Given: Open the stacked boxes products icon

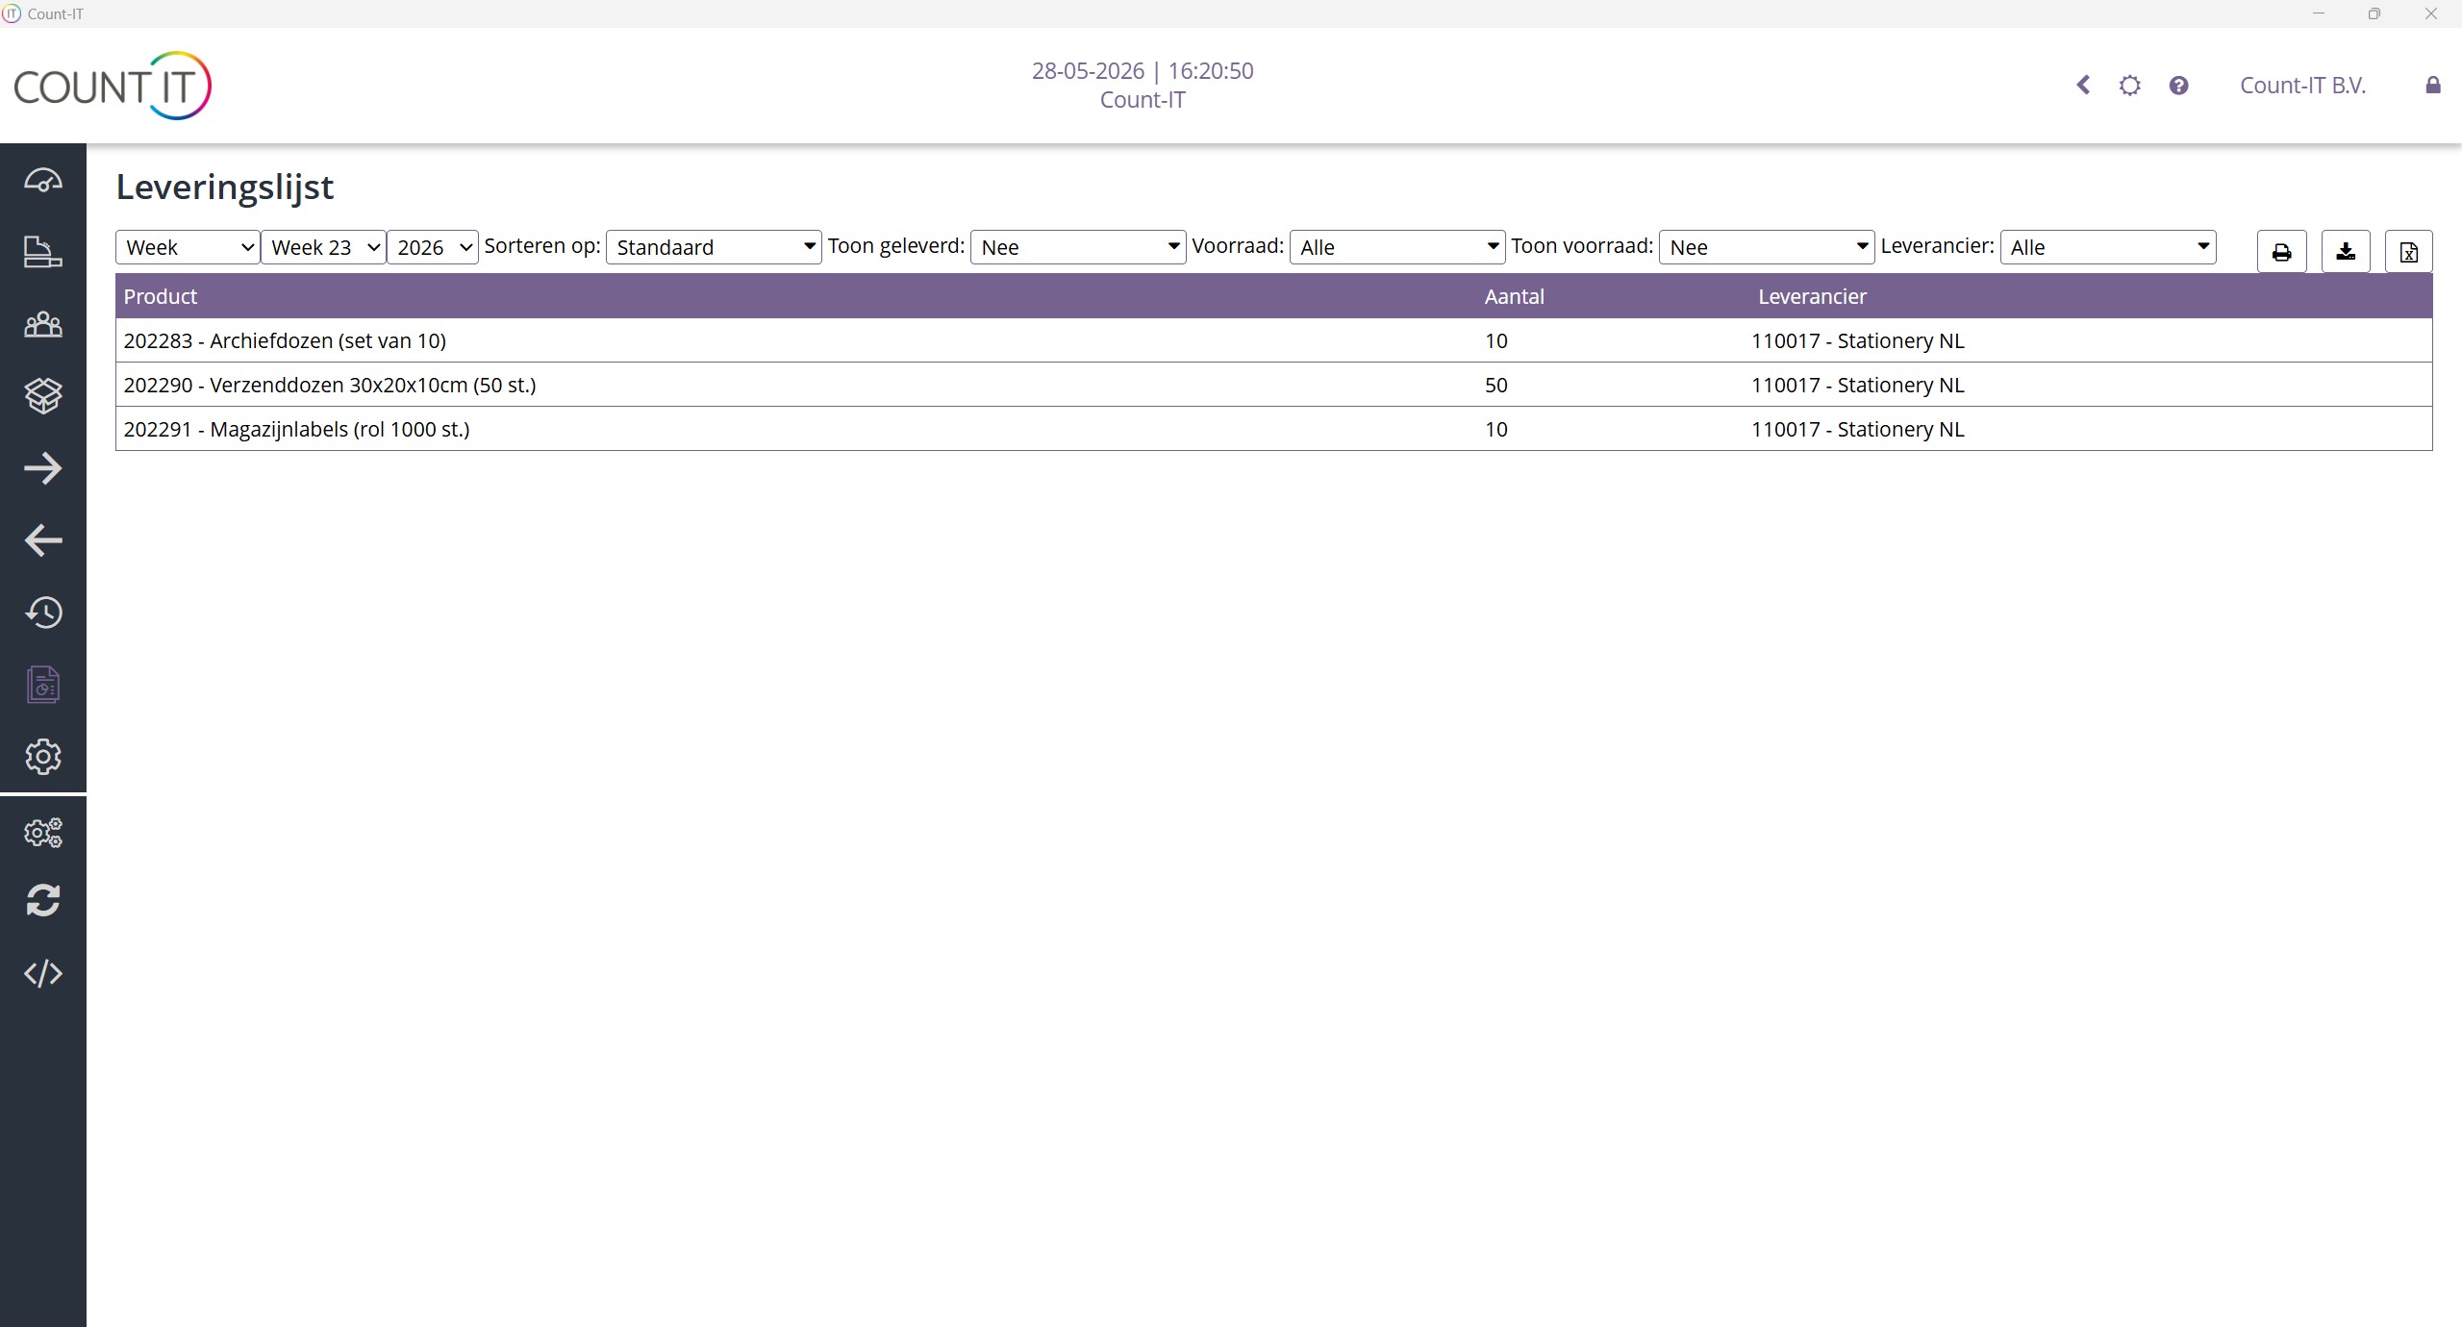Looking at the screenshot, I should click(x=43, y=395).
